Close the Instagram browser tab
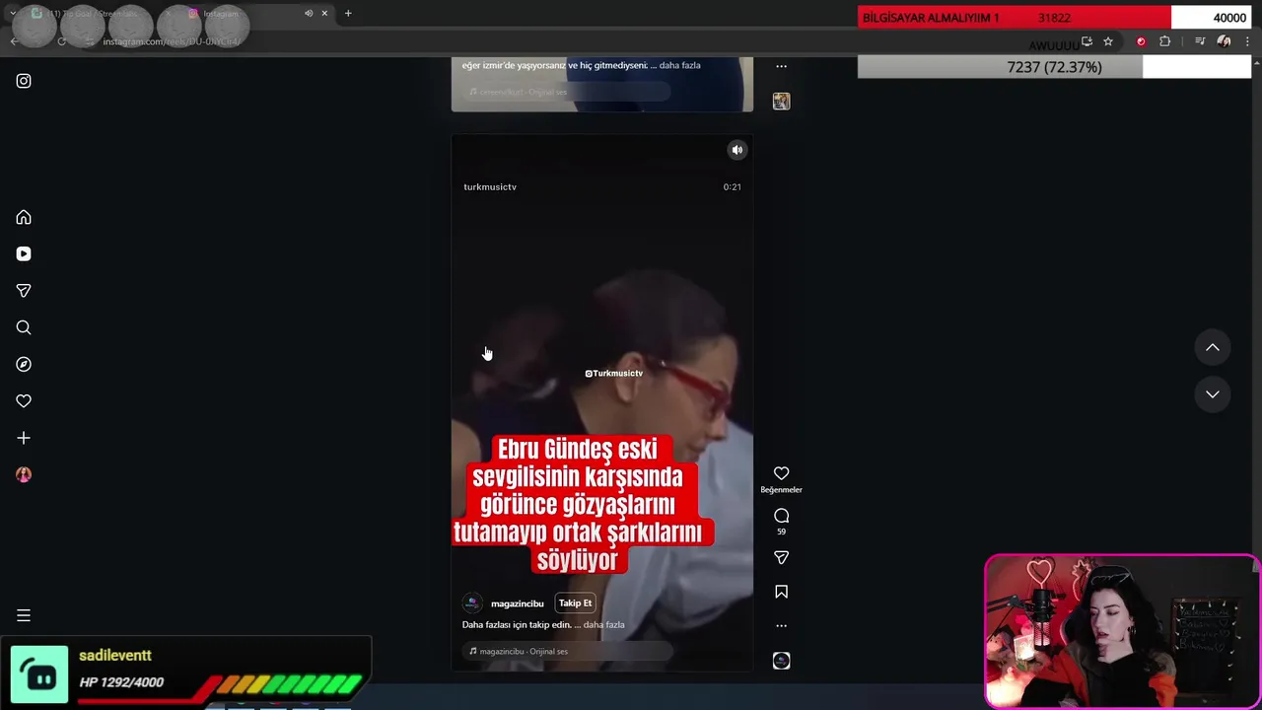 [324, 14]
